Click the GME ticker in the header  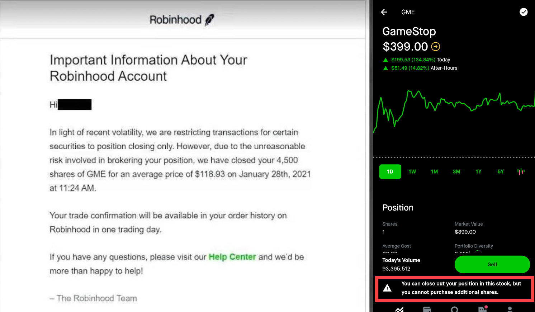click(x=408, y=12)
